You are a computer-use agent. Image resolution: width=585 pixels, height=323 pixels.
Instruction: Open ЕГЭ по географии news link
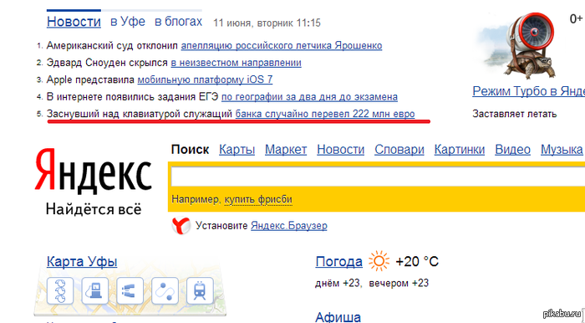pos(309,97)
